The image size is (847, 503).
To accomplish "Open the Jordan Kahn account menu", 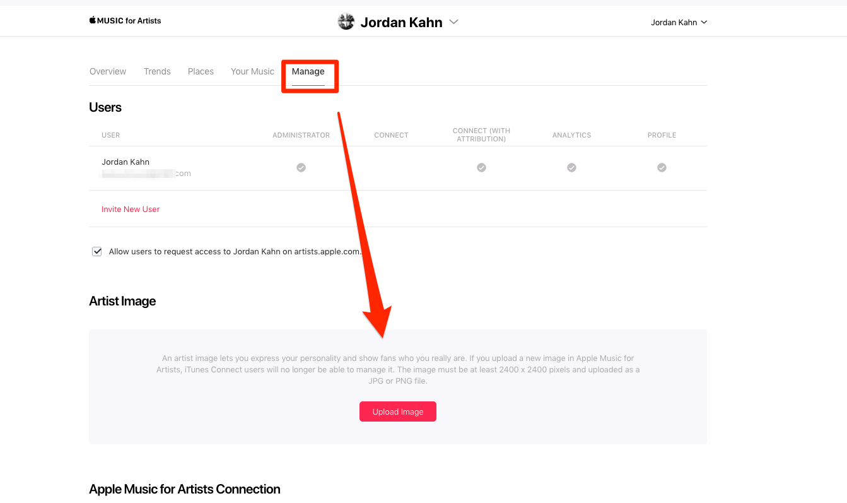I will pyautogui.click(x=679, y=23).
